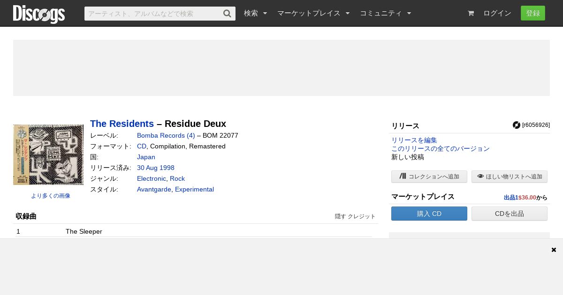
Task: Click CDを出品 button
Action: [x=510, y=214]
